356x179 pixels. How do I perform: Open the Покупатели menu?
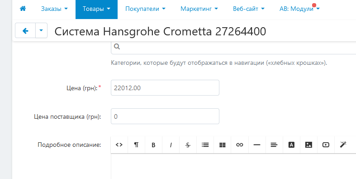[145, 9]
